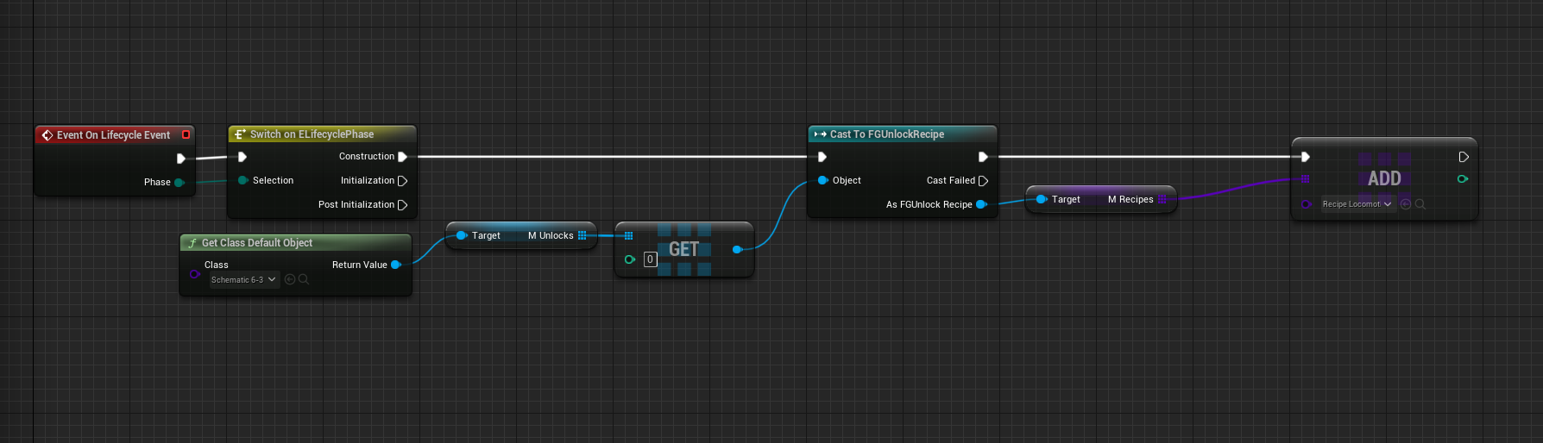
Task: Click the M Recipes array output pin
Action: click(1162, 199)
